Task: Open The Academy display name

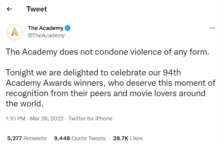Action: [45, 28]
